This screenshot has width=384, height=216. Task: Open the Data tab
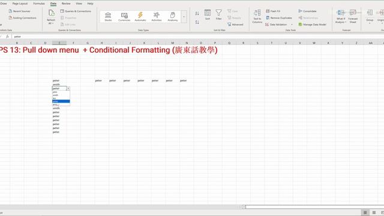pyautogui.click(x=53, y=4)
